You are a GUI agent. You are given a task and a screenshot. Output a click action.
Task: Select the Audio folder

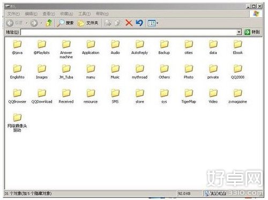[115, 47]
